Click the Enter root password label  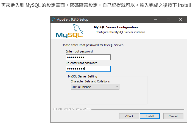coord(79,51)
